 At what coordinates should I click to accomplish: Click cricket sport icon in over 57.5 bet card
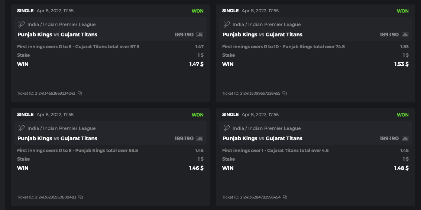pos(22,24)
